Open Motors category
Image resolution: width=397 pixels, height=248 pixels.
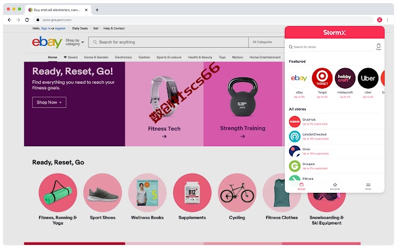click(x=238, y=57)
